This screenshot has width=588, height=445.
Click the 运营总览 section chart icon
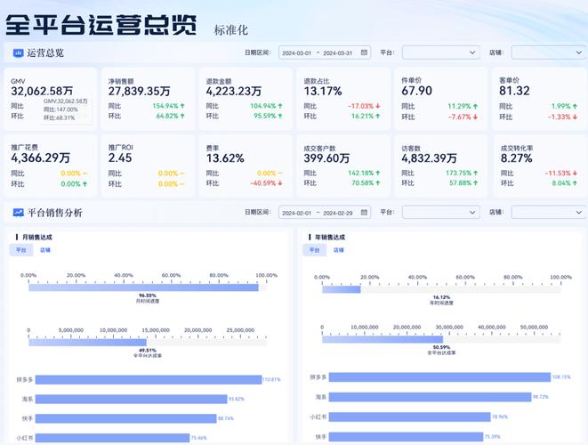[x=18, y=53]
